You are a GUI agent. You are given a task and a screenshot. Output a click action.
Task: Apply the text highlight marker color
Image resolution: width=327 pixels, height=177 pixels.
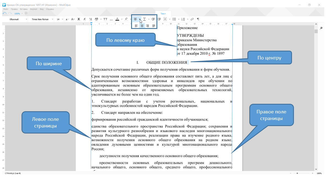[126, 19]
